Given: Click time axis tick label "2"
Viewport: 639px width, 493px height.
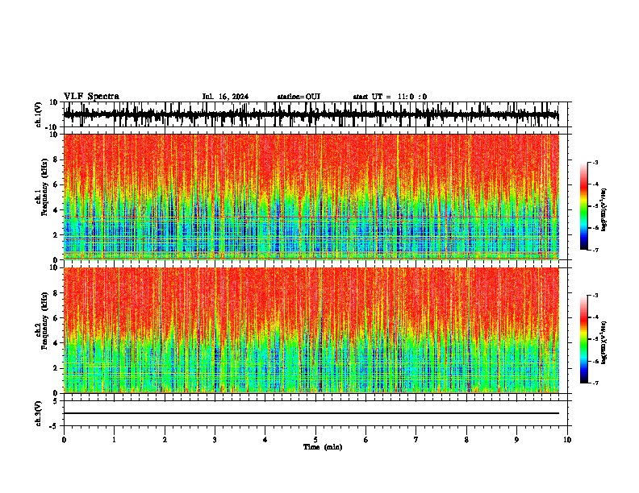Looking at the screenshot, I should (x=165, y=440).
